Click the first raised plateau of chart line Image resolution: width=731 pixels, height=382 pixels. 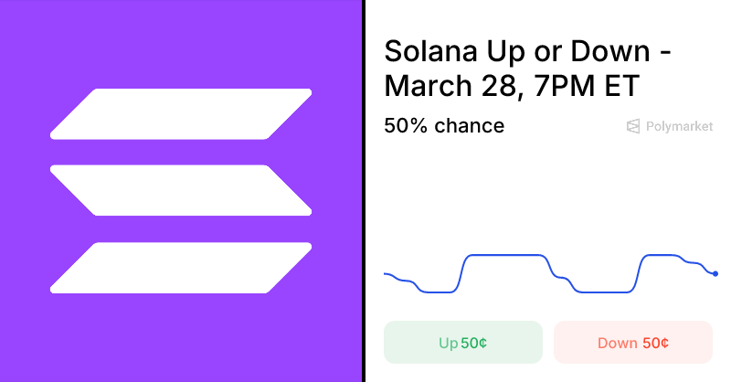(505, 256)
